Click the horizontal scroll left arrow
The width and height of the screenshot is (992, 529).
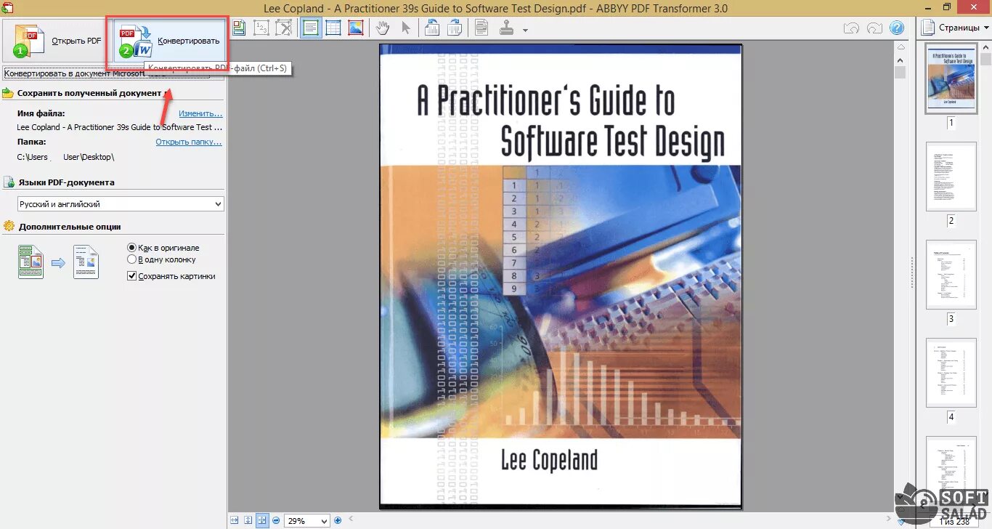[351, 519]
